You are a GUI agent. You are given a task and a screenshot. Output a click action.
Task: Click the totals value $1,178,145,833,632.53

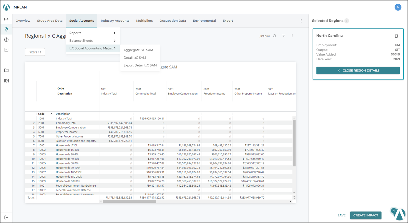pyautogui.click(x=119, y=197)
